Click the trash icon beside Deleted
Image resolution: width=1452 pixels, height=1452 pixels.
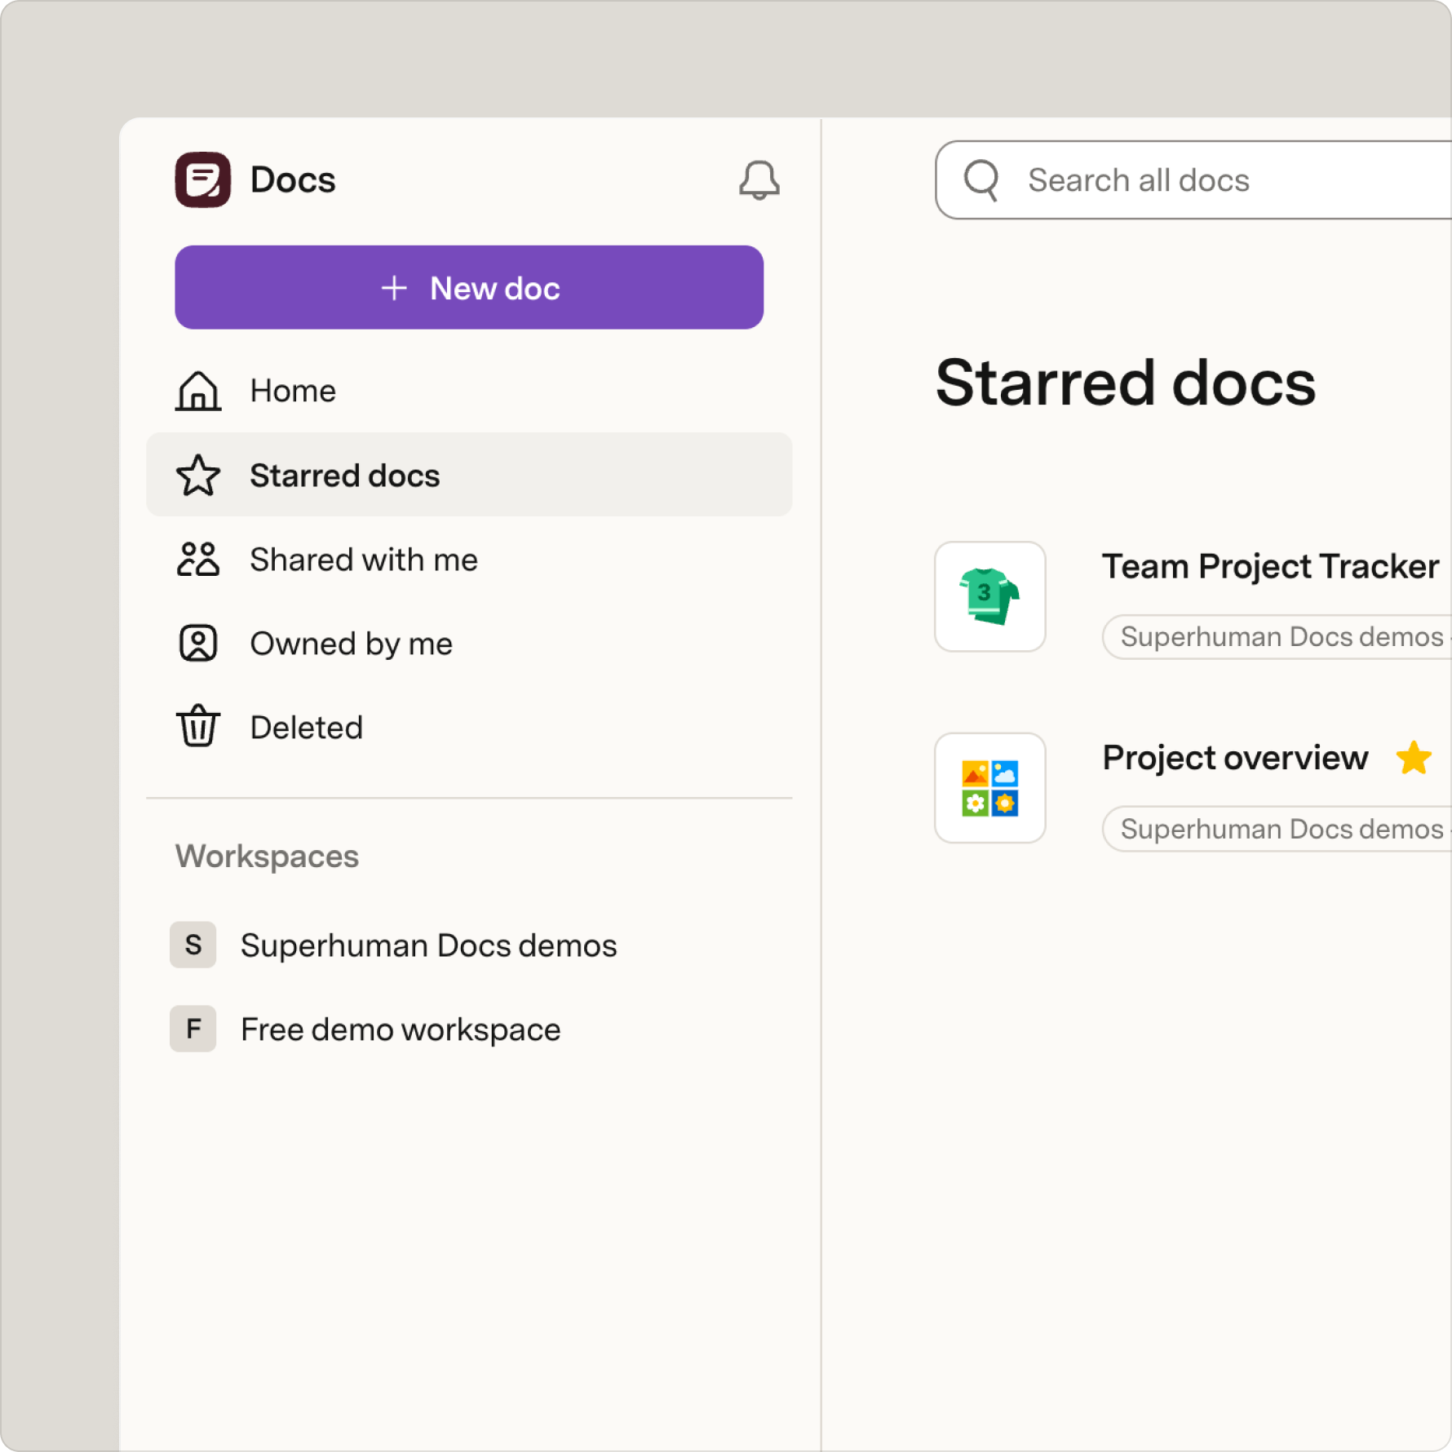[198, 726]
